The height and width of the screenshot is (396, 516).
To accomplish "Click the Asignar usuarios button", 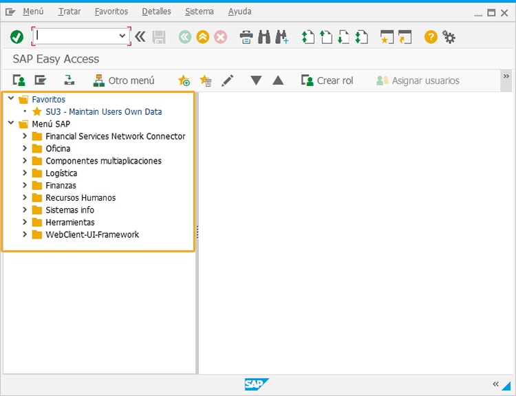I will 418,80.
